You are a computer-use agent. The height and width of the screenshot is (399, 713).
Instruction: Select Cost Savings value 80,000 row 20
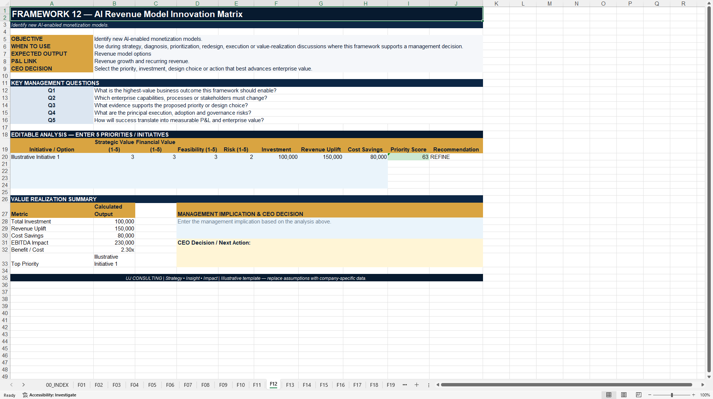tap(365, 157)
